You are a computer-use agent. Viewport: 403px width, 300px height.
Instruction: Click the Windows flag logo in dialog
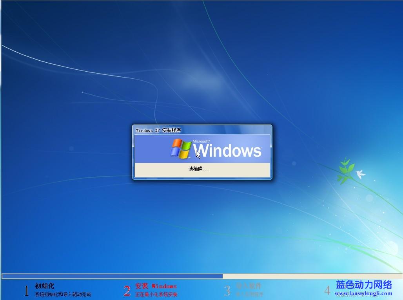point(181,148)
